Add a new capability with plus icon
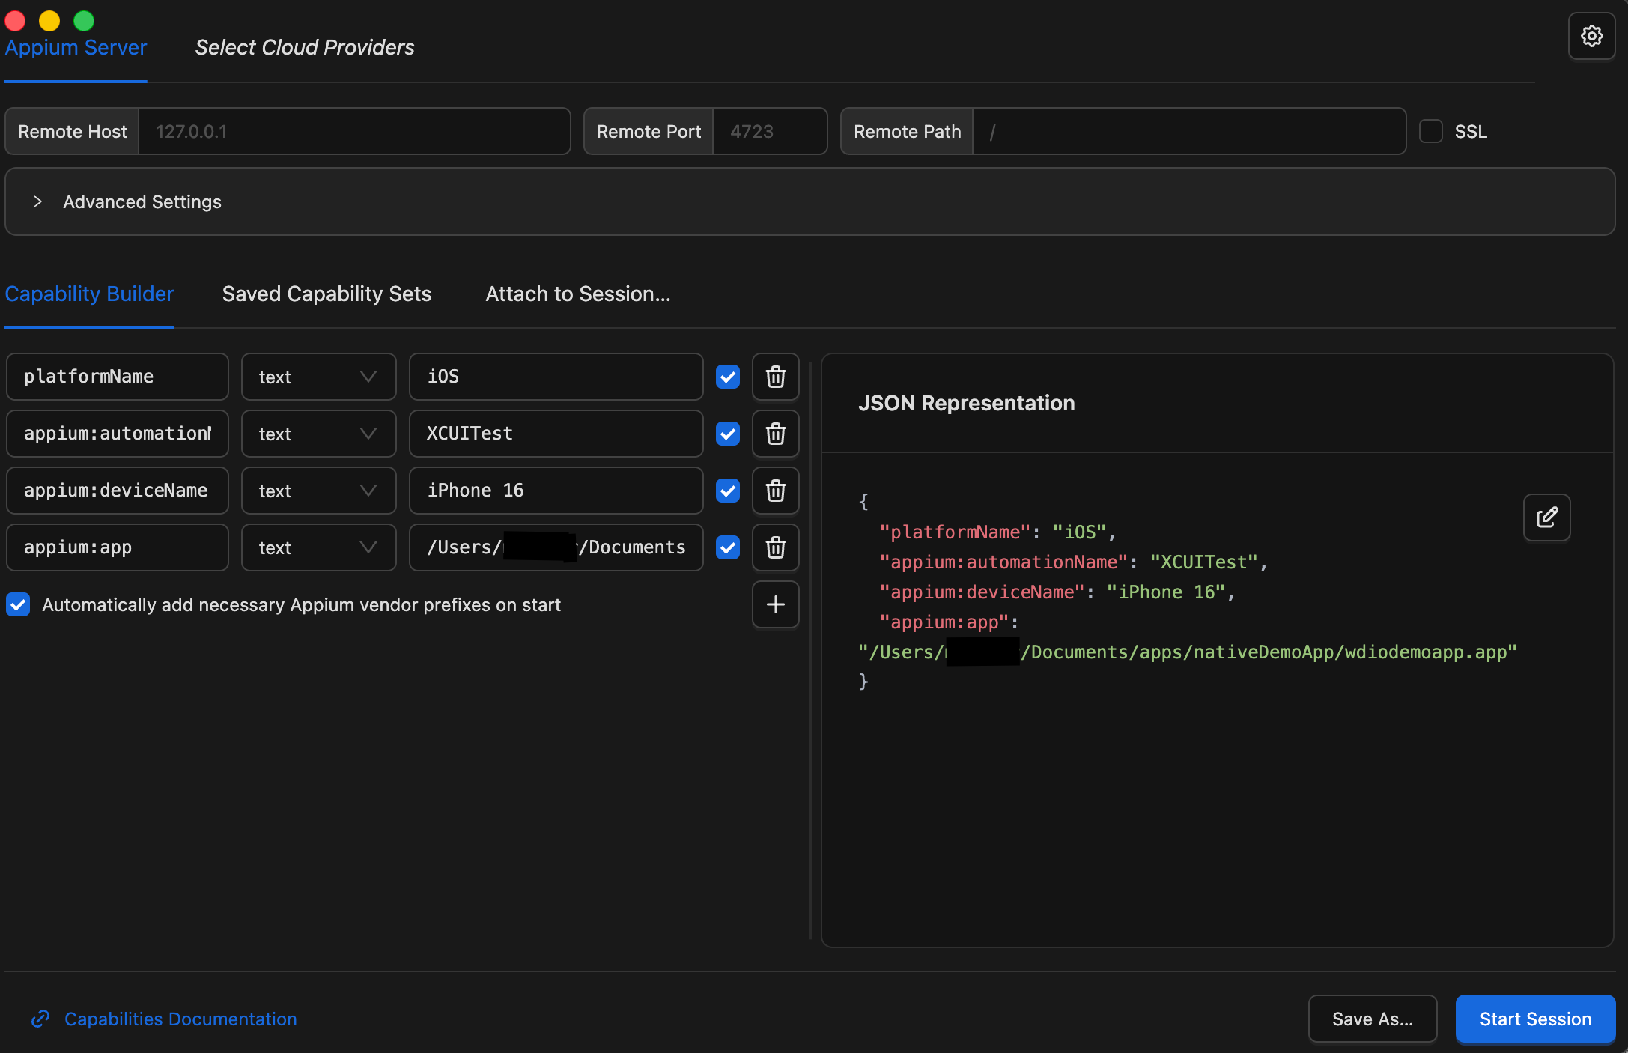The image size is (1628, 1053). coord(775,604)
